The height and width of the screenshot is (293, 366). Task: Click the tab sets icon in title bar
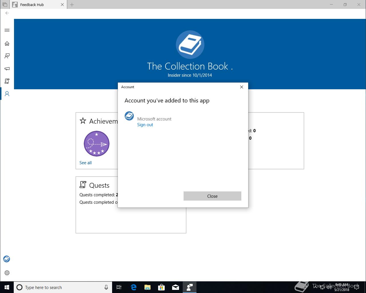pos(5,5)
